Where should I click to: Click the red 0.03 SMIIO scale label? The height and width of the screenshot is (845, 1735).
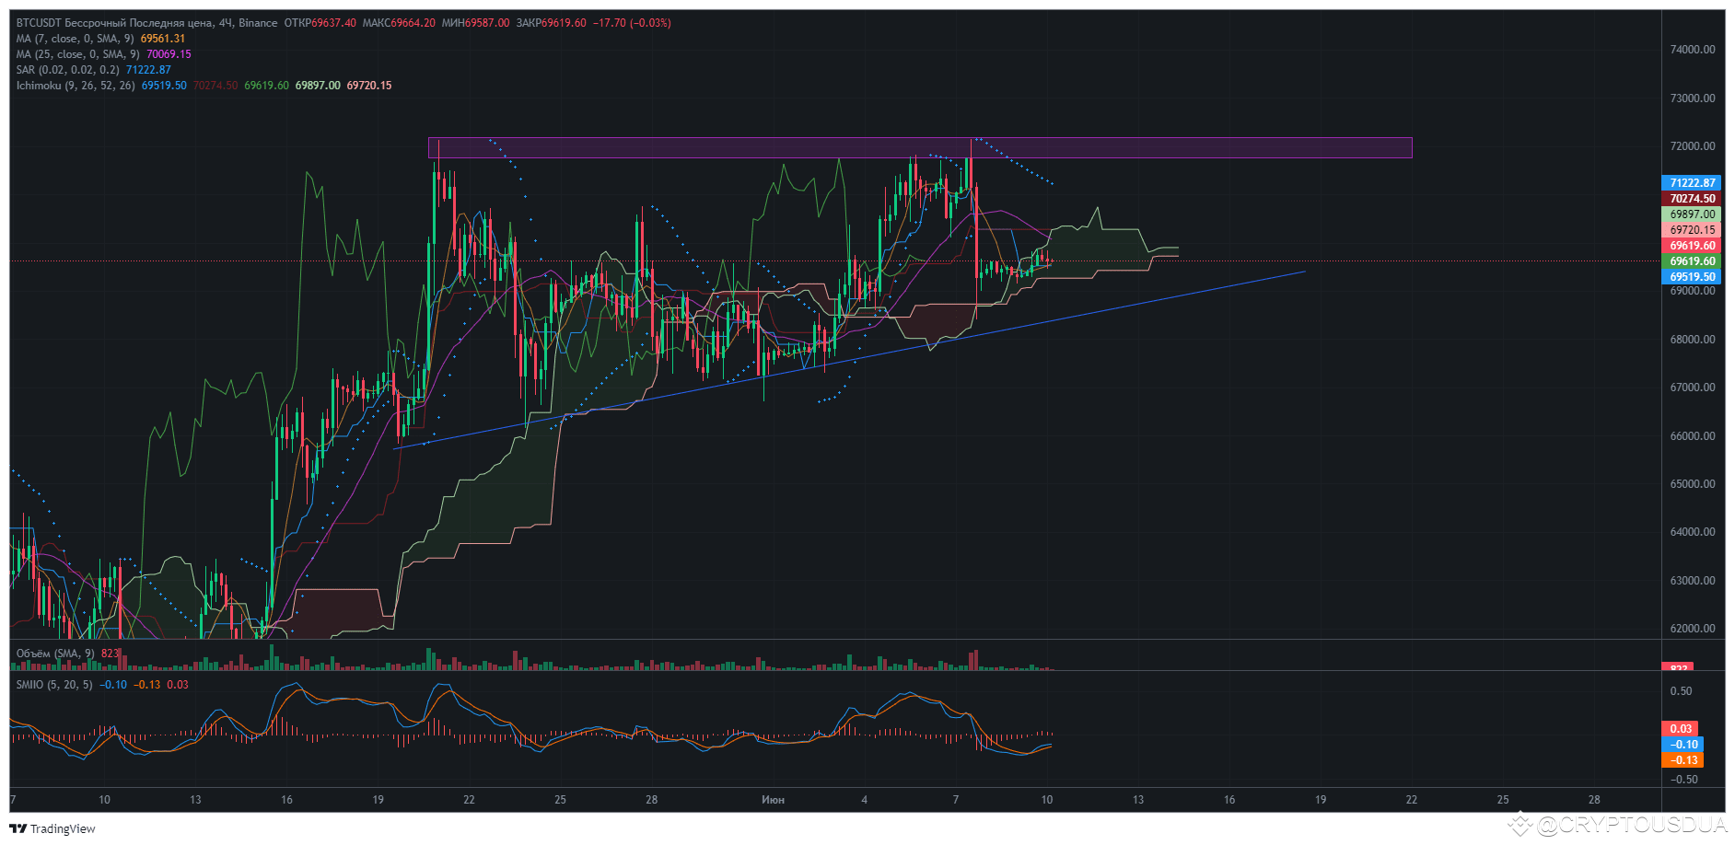[1682, 729]
